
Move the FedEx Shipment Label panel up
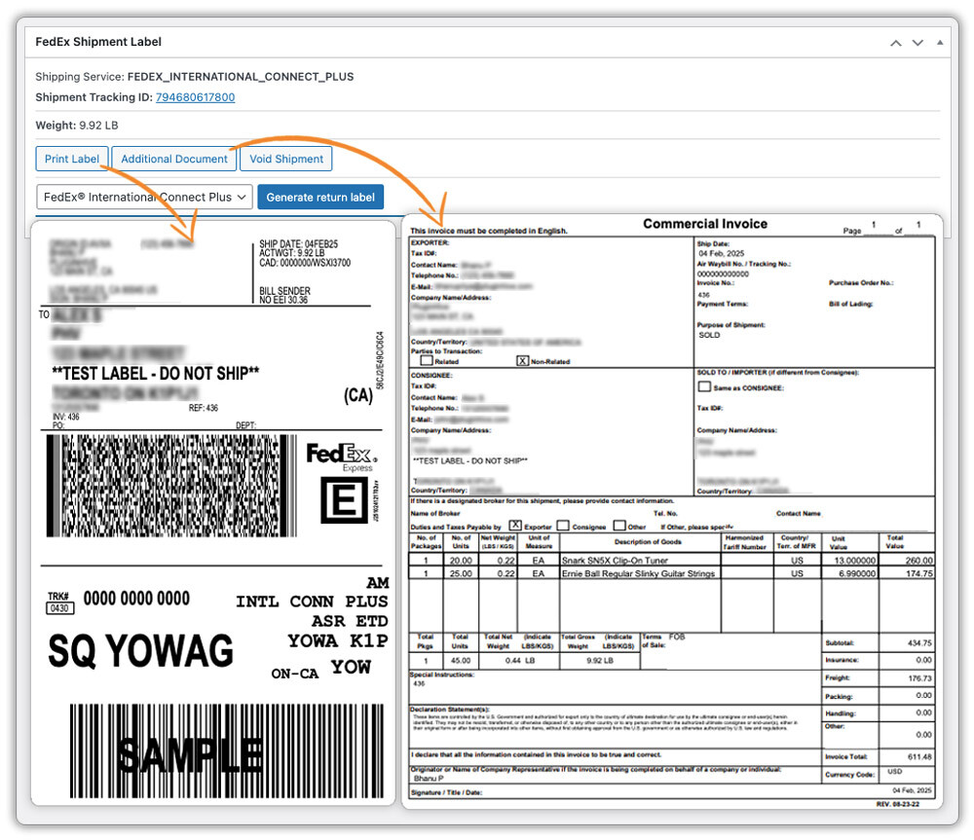pos(894,42)
